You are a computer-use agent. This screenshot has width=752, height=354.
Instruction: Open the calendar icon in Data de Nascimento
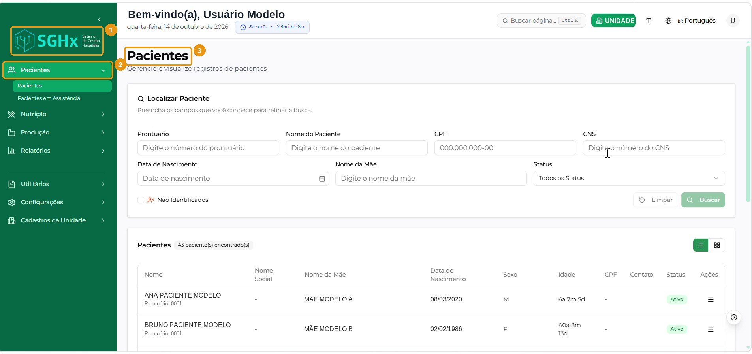coord(322,179)
